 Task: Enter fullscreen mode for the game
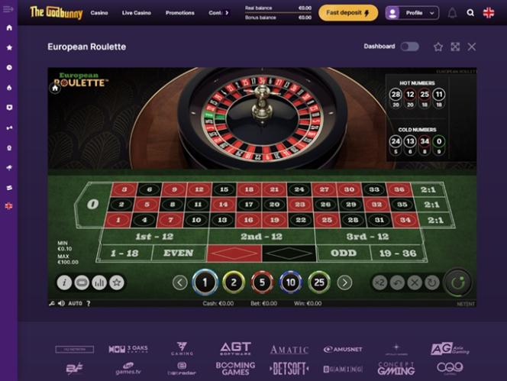tap(455, 47)
